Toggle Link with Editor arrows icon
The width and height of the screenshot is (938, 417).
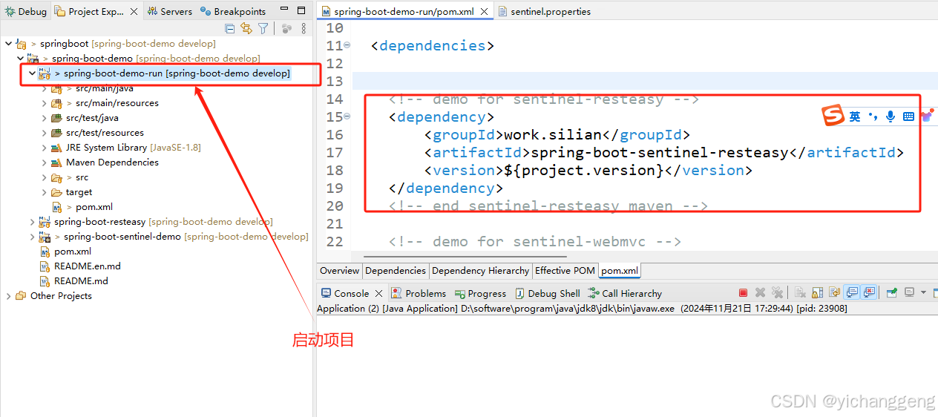point(246,28)
